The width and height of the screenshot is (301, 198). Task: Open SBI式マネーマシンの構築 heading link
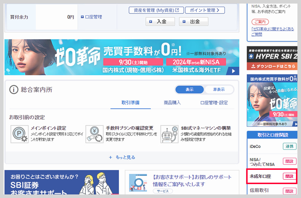(x=206, y=128)
